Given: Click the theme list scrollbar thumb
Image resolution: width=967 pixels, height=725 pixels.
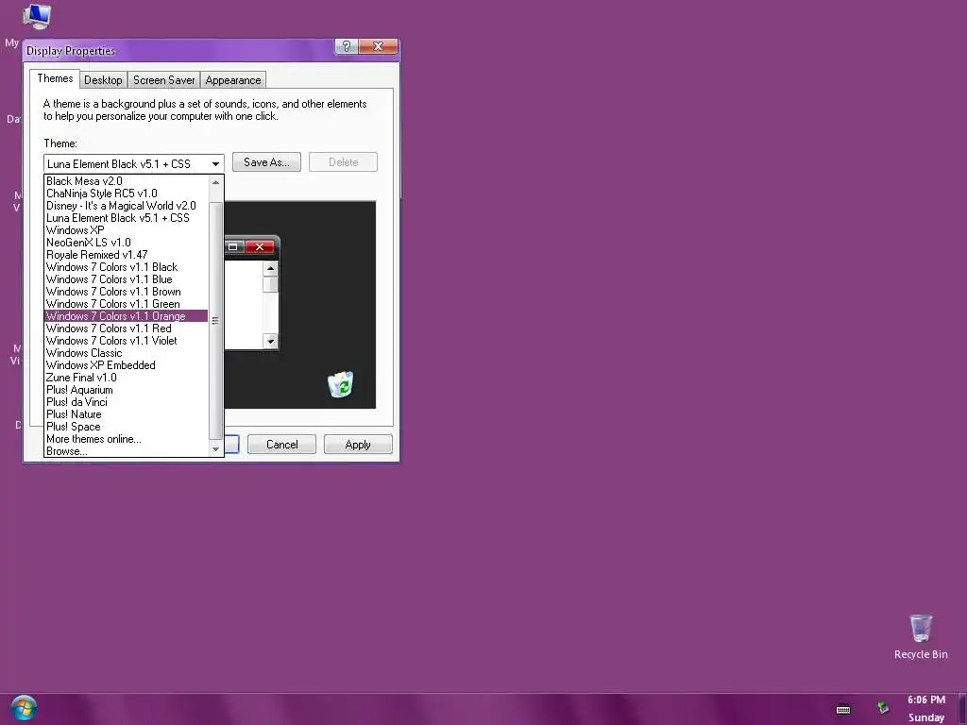Looking at the screenshot, I should (x=216, y=320).
